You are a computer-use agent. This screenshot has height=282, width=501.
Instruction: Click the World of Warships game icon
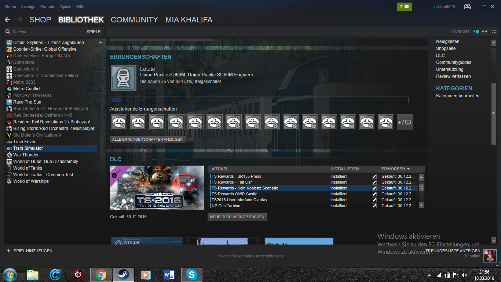point(10,181)
